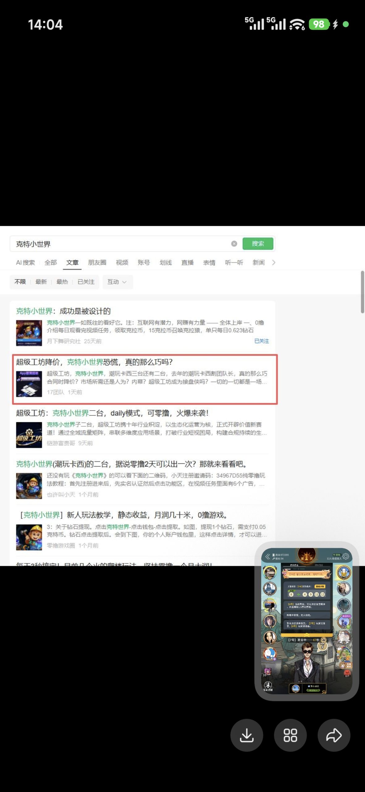Screen dimensions: 365x792
Task: Click the blue 已关注 label
Action: coord(262,341)
